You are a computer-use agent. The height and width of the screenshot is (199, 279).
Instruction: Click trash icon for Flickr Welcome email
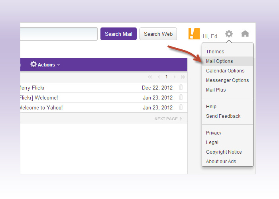tap(181, 97)
